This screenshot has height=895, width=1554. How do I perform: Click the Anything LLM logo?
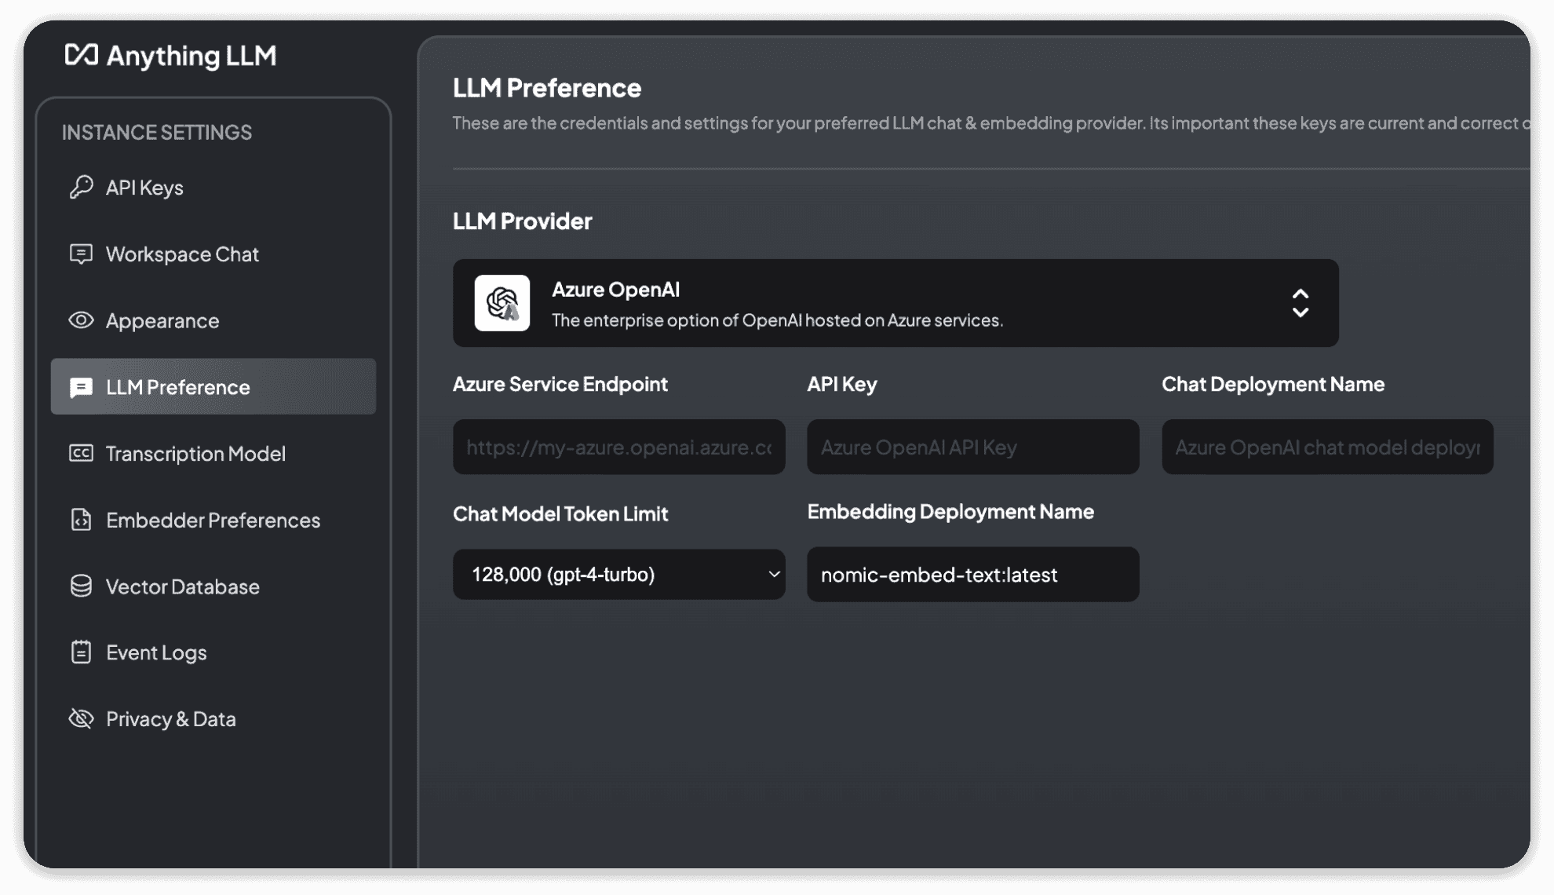pyautogui.click(x=170, y=56)
